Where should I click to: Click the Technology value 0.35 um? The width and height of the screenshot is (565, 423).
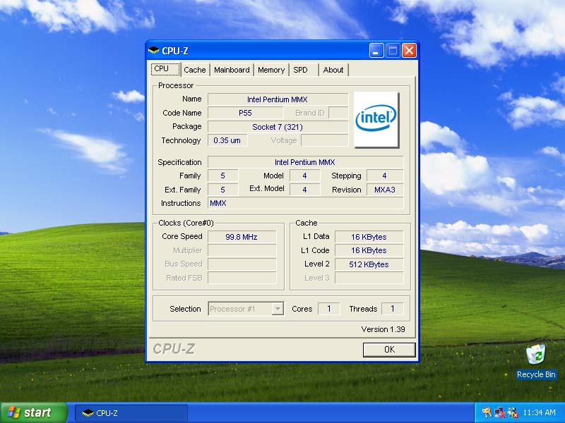pyautogui.click(x=227, y=140)
